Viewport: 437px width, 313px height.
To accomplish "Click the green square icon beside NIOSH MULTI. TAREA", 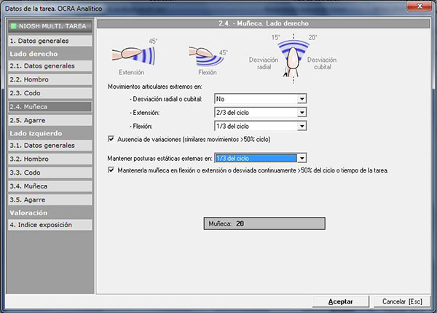I will pyautogui.click(x=13, y=26).
